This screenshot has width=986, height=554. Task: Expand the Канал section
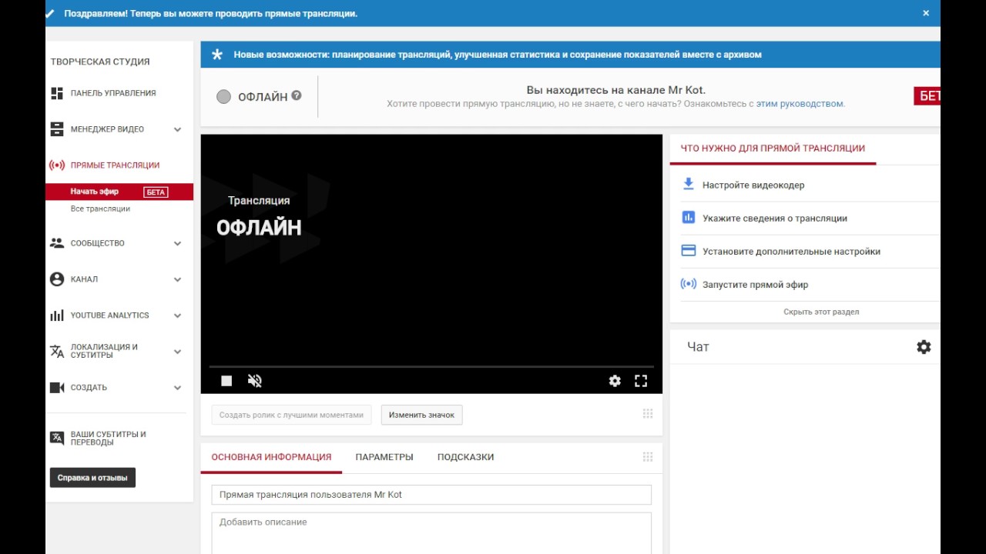178,279
